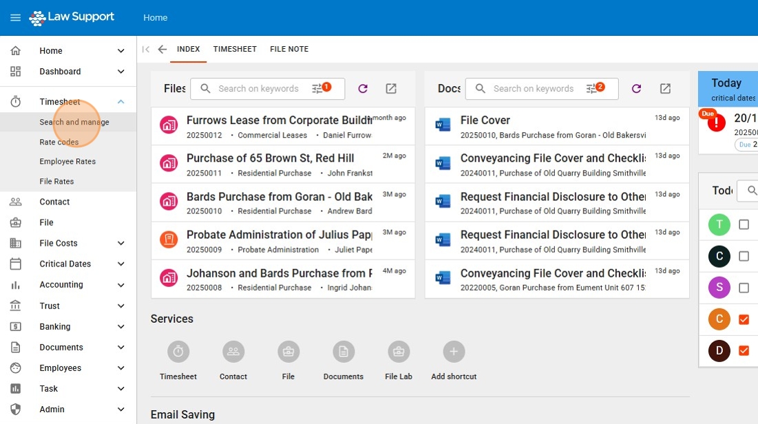This screenshot has width=758, height=424.
Task: Refresh the Files list
Action: [x=363, y=89]
